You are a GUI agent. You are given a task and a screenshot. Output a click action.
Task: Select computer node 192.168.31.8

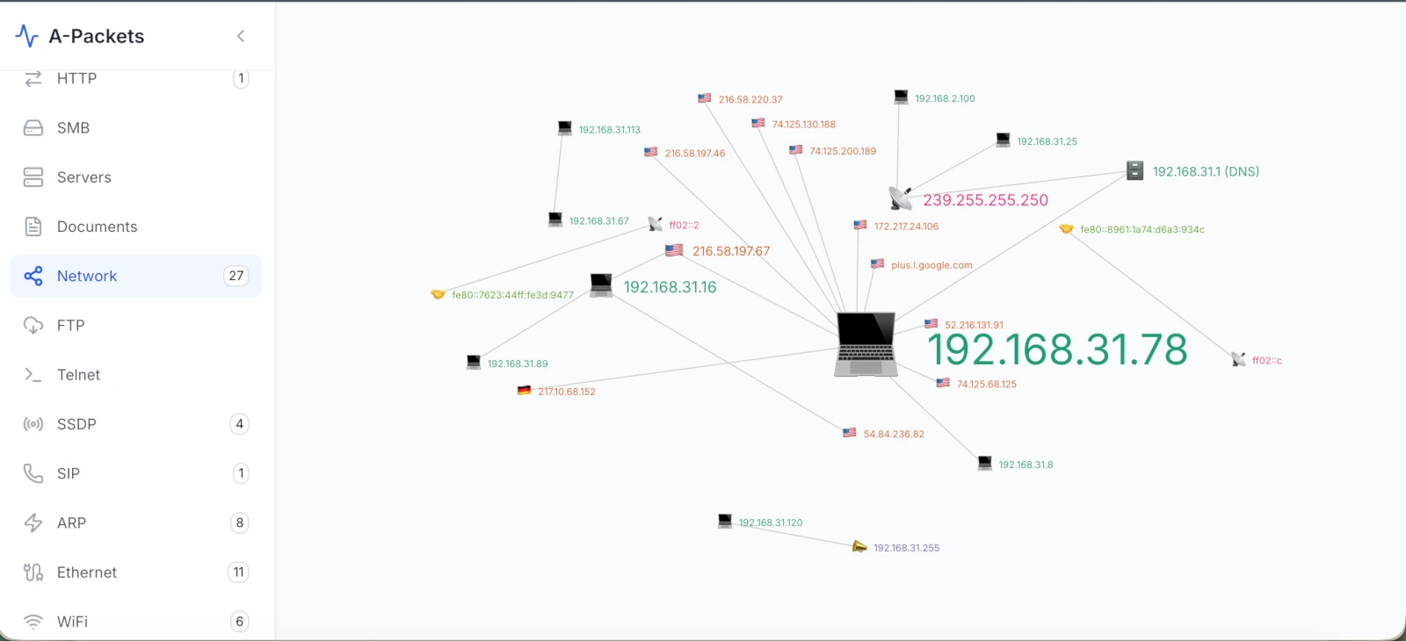coord(985,463)
